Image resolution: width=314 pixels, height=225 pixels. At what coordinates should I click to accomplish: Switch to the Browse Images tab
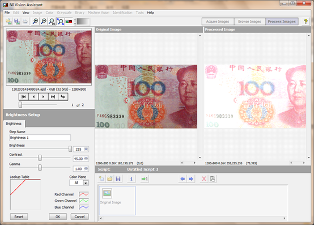coord(249,22)
